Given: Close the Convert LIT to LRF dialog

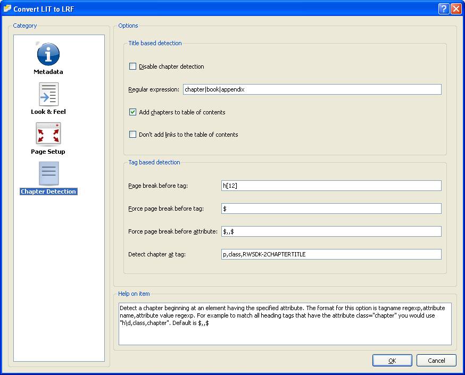Looking at the screenshot, I should click(456, 9).
